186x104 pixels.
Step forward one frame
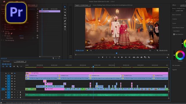(x=126, y=57)
